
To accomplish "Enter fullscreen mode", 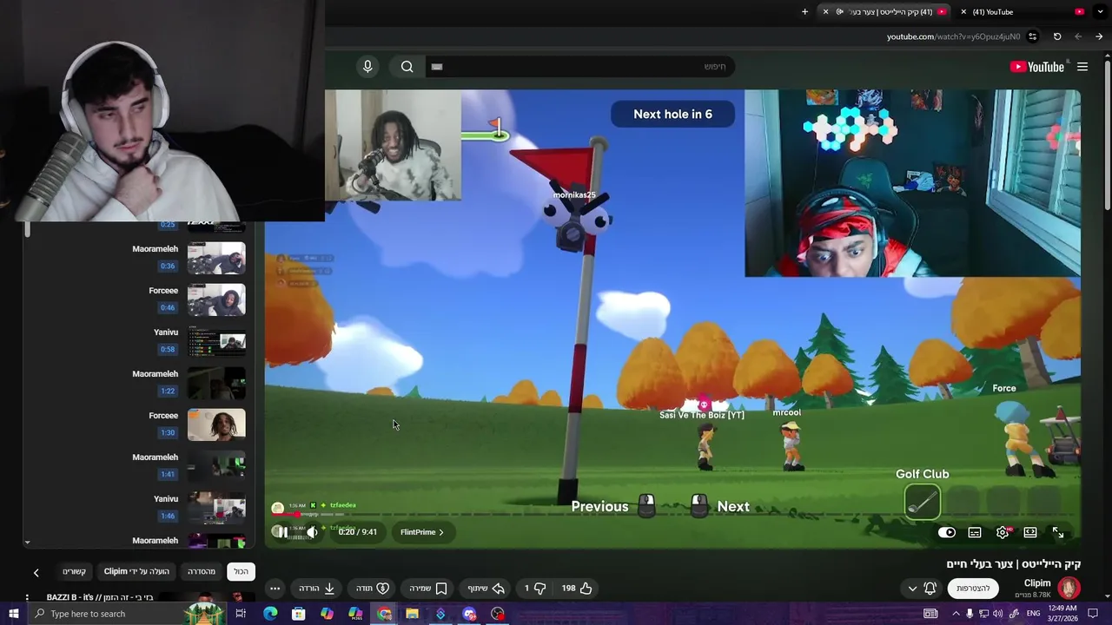I will click(x=1058, y=532).
